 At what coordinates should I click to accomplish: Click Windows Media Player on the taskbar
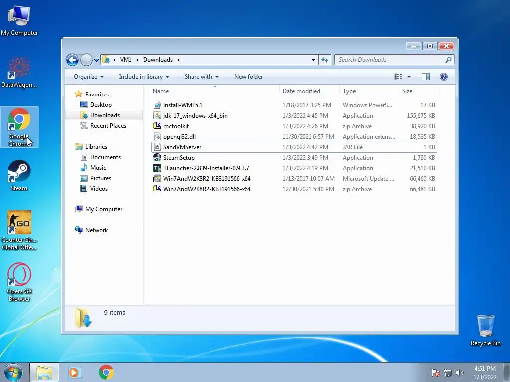(x=74, y=372)
